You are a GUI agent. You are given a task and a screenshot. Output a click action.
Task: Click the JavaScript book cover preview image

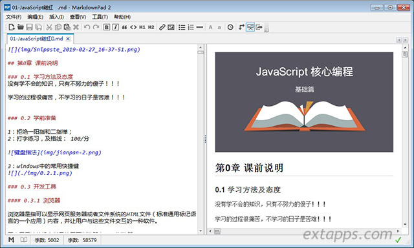tap(304, 102)
